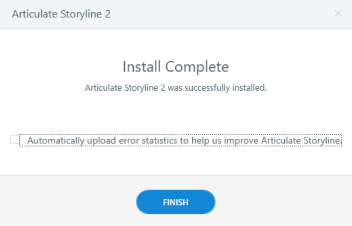The width and height of the screenshot is (352, 226).
Task: Click the 'Automatically upload error statistics' label text
Action: 184,141
